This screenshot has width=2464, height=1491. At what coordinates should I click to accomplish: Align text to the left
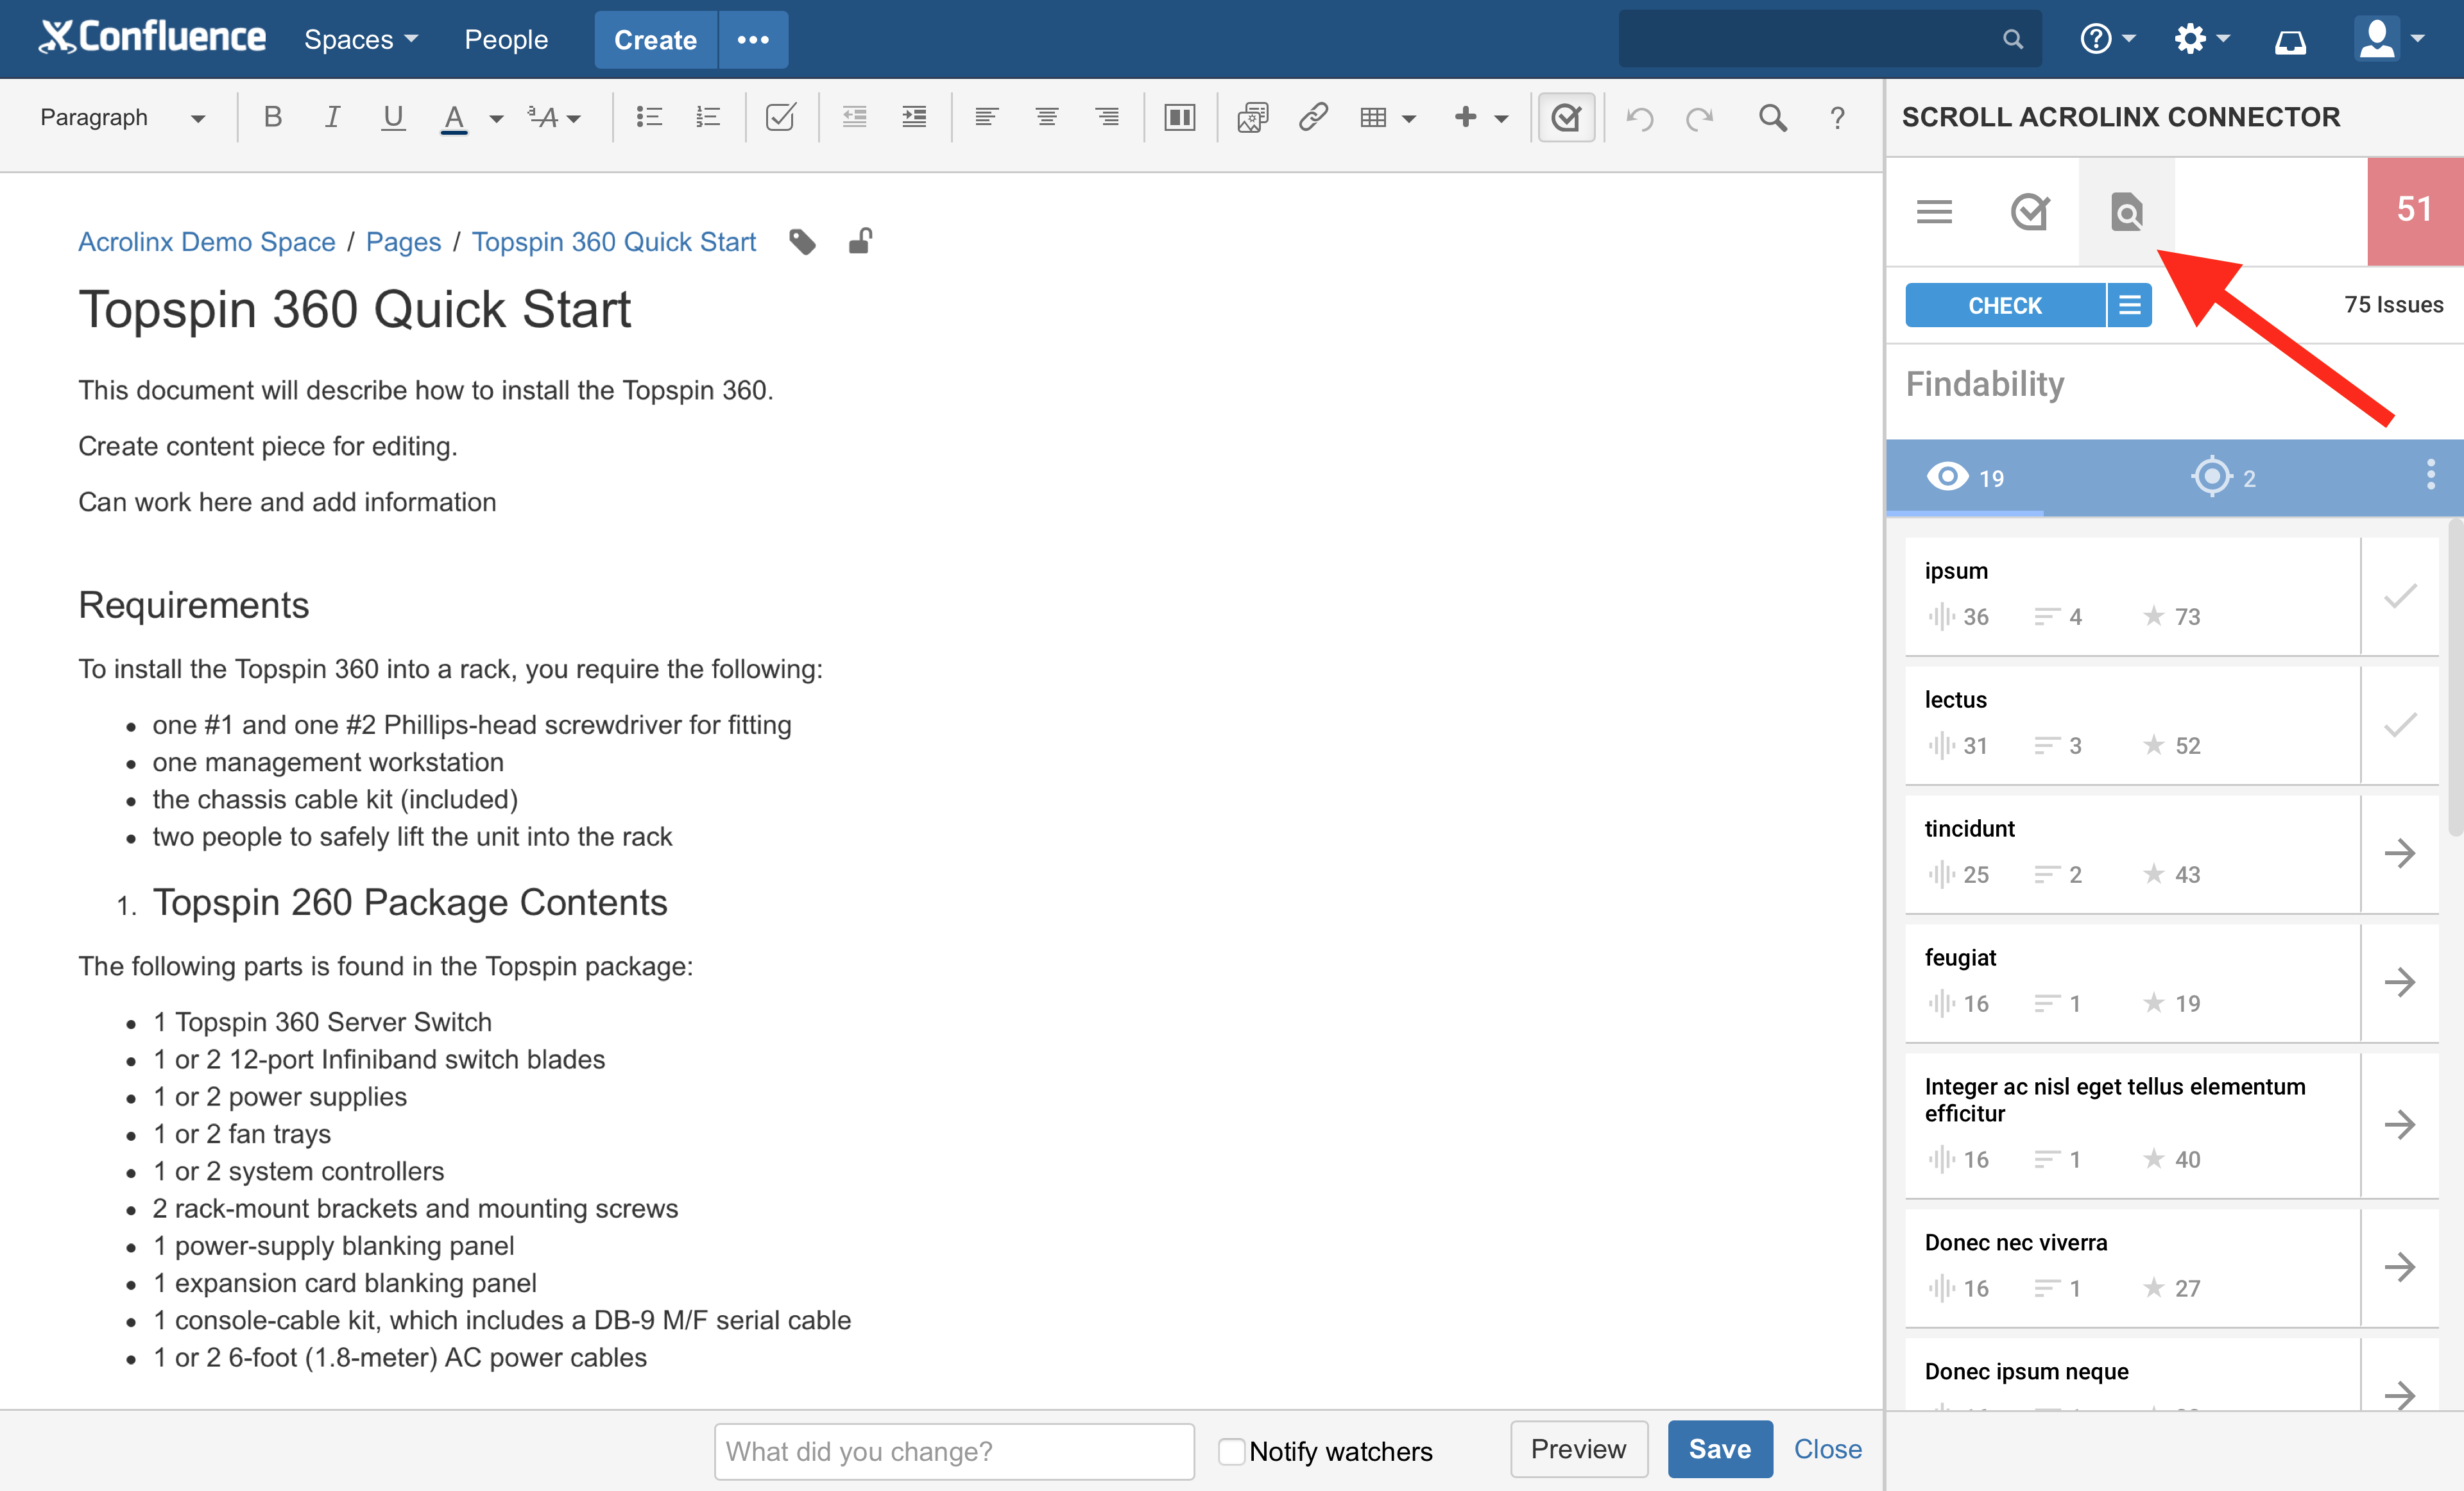click(x=986, y=117)
